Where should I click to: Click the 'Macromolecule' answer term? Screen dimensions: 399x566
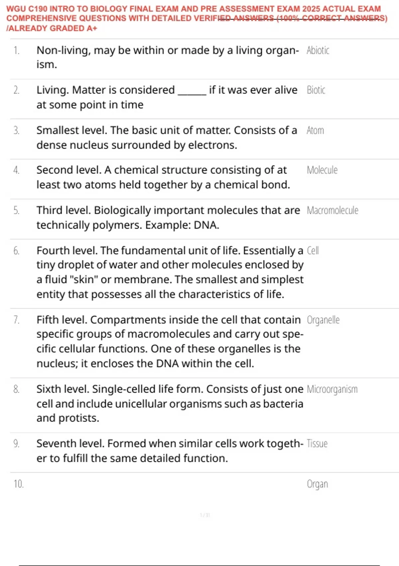(x=332, y=210)
